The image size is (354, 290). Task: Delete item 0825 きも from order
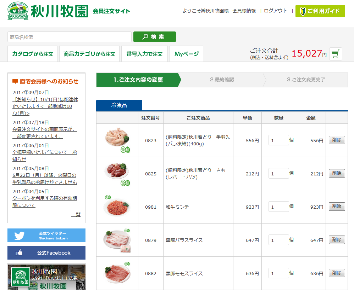tap(337, 173)
